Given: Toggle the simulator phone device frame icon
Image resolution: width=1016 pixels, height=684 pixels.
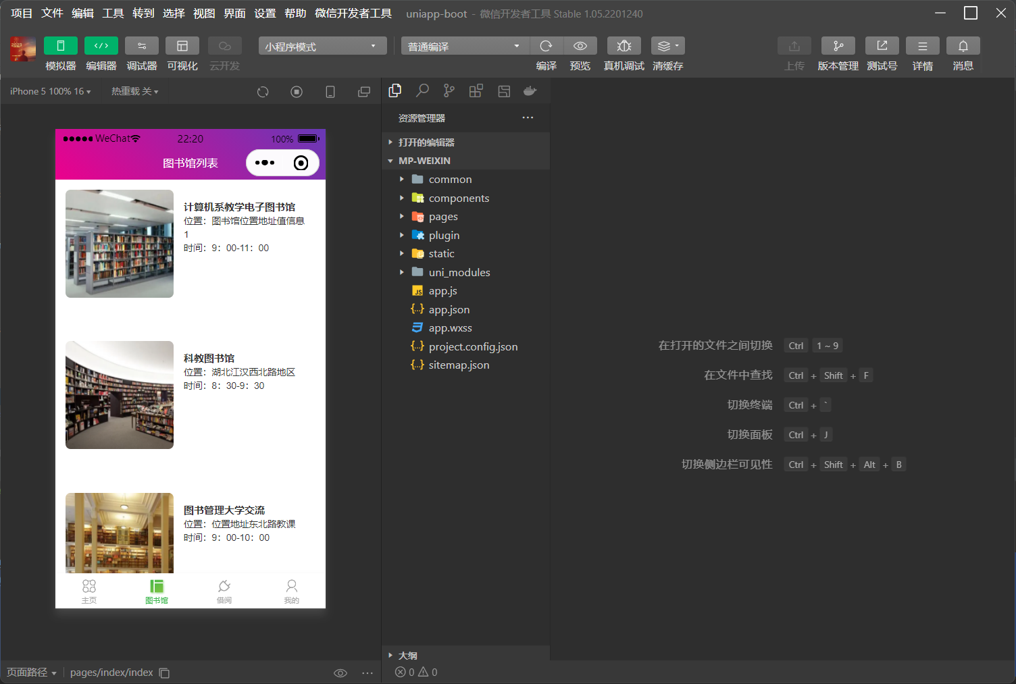Looking at the screenshot, I should pyautogui.click(x=330, y=92).
